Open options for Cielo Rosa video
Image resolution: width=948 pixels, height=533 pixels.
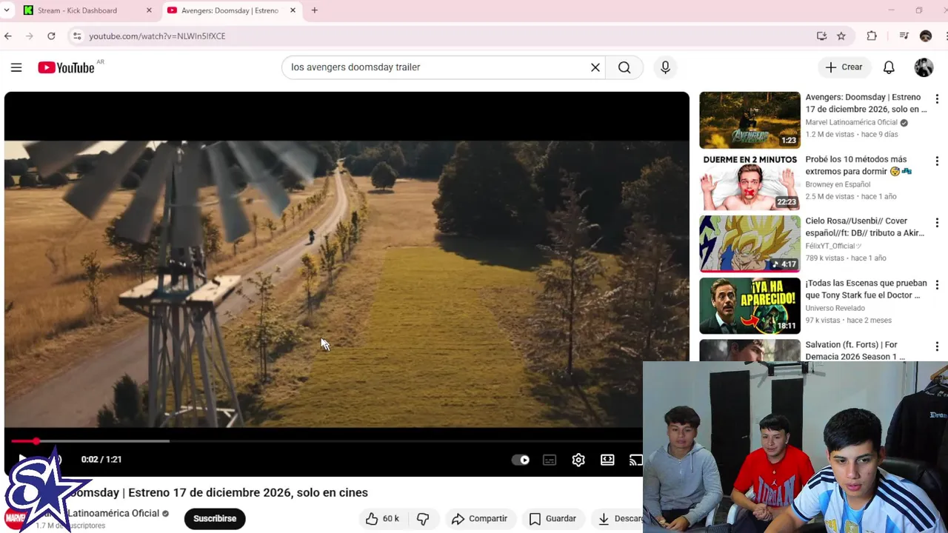point(937,222)
